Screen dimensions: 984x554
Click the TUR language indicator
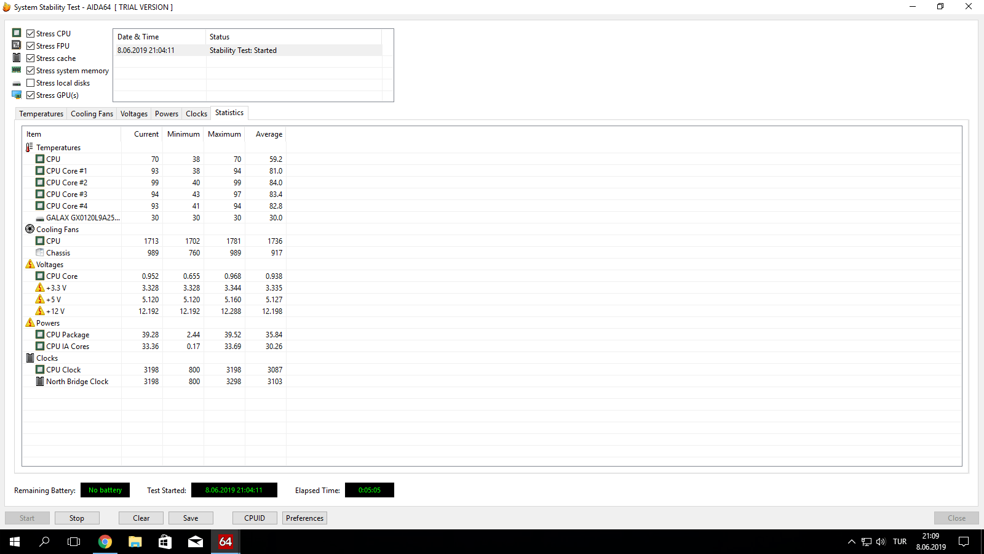pos(900,542)
